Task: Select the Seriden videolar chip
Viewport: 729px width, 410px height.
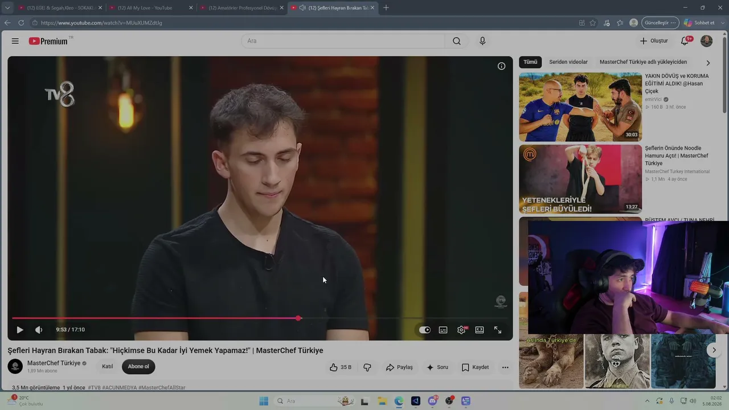Action: (x=568, y=62)
